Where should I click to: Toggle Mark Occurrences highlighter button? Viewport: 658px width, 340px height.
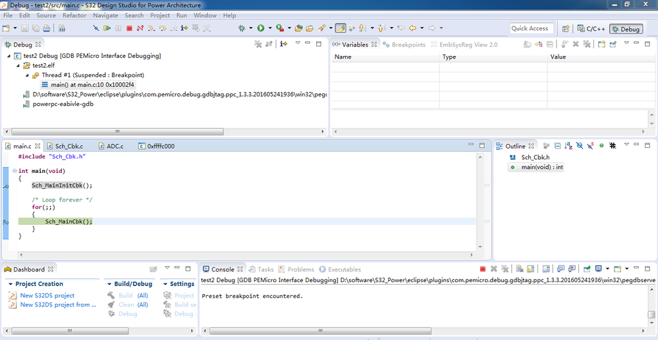(x=341, y=28)
